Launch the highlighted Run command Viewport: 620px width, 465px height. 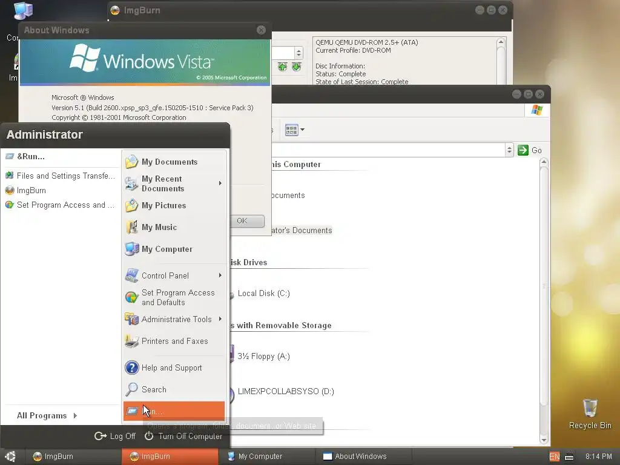pyautogui.click(x=174, y=411)
